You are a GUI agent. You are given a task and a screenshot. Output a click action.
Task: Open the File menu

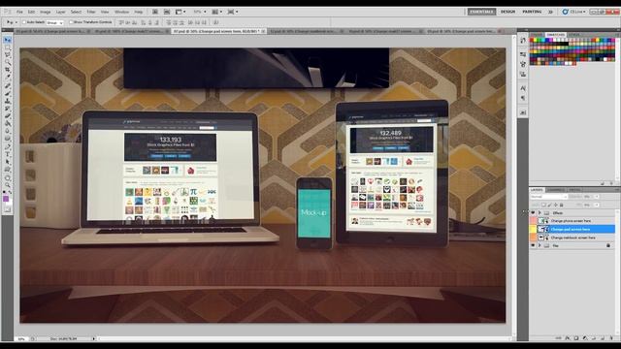(19, 12)
